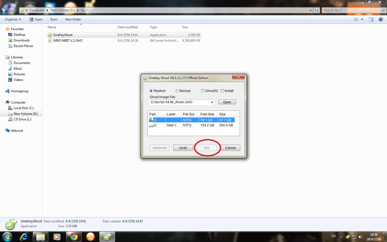Sort partitions by Part column header
The width and height of the screenshot is (387, 242).
tap(156, 114)
